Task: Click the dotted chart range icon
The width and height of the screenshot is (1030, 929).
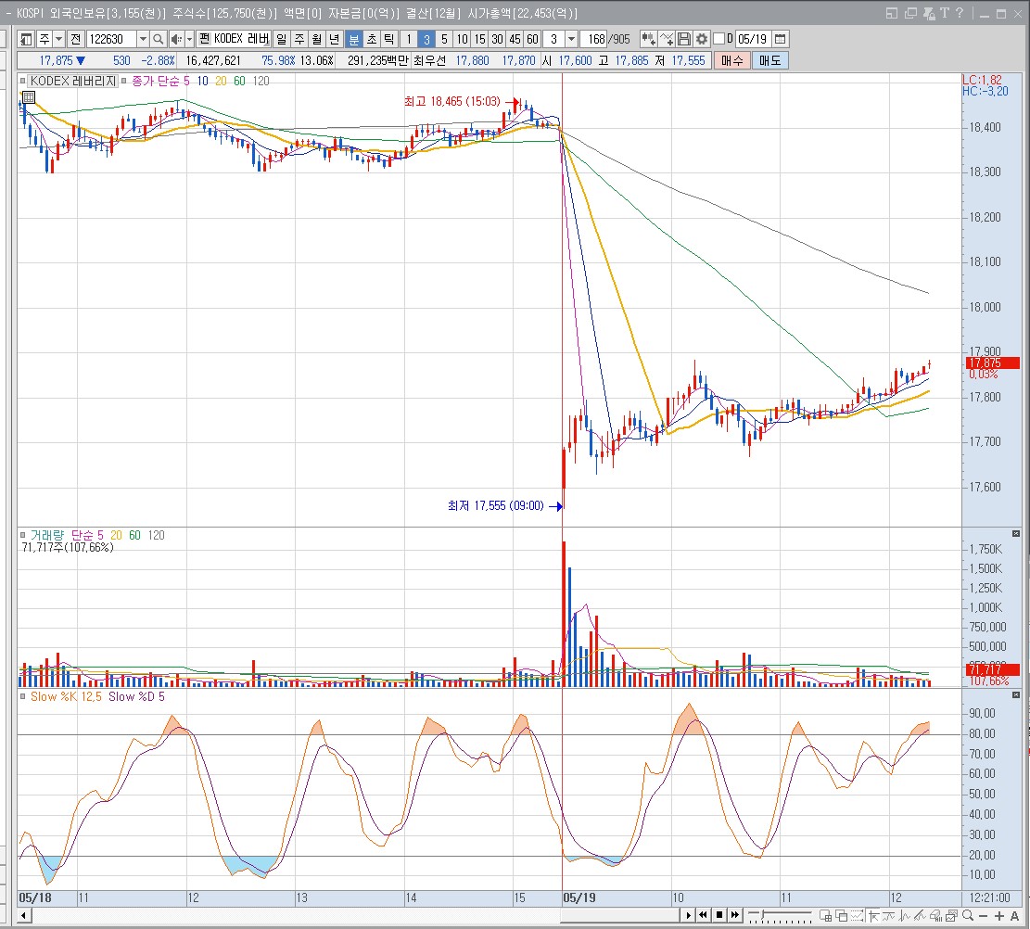Action: tap(857, 915)
